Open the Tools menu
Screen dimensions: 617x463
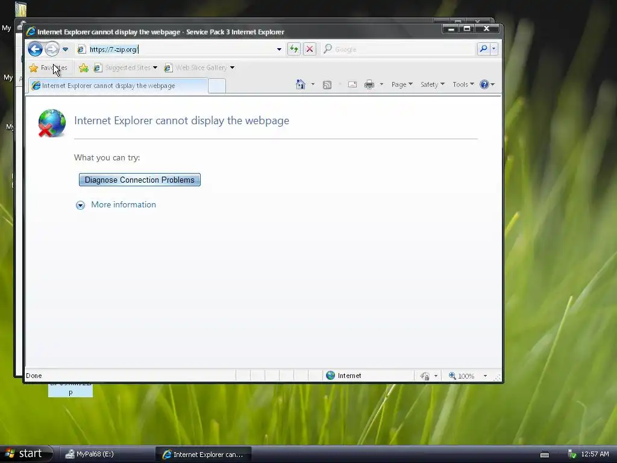pos(463,84)
